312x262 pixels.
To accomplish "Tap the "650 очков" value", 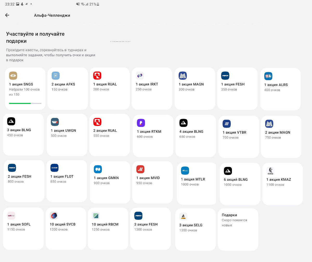I will coord(187,136).
